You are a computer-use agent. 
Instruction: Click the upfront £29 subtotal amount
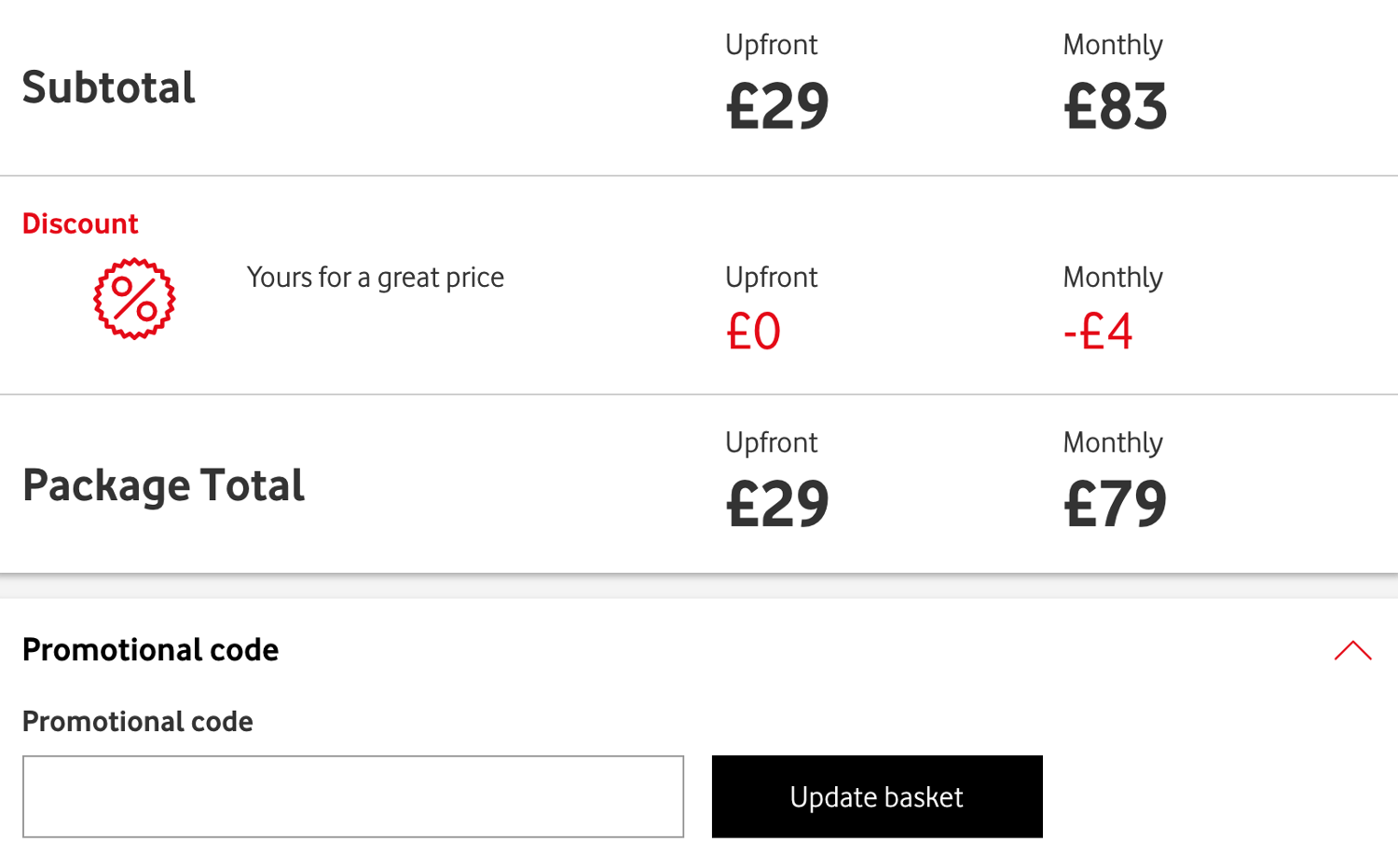point(776,105)
